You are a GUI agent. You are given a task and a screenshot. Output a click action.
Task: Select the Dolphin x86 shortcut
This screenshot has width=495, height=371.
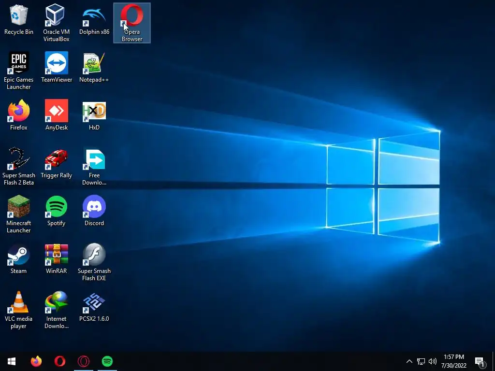coord(94,20)
